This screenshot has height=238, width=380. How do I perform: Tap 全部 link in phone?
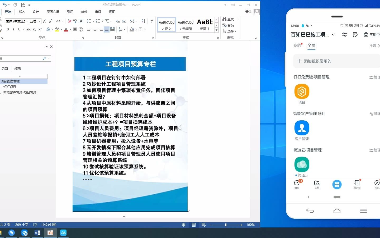point(374,46)
